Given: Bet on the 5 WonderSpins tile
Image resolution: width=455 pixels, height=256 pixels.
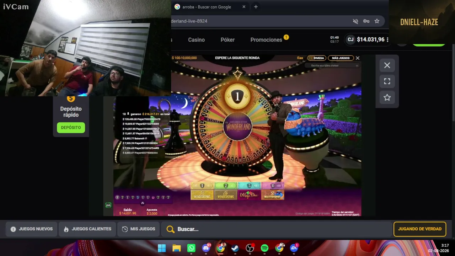Looking at the screenshot, I should pyautogui.click(x=226, y=195).
